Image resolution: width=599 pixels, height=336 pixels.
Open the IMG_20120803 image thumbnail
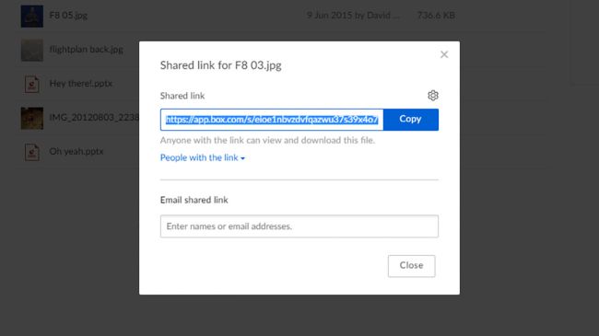click(31, 118)
